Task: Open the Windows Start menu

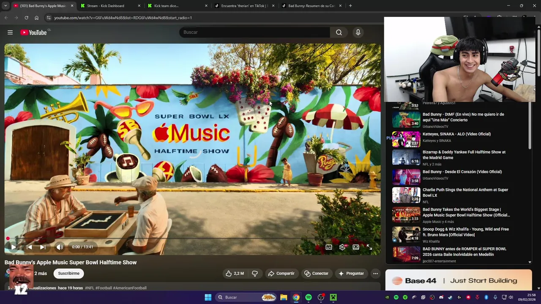Action: point(208,297)
